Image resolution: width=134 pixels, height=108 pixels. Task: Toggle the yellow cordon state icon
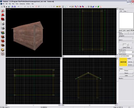tap(57, 7)
